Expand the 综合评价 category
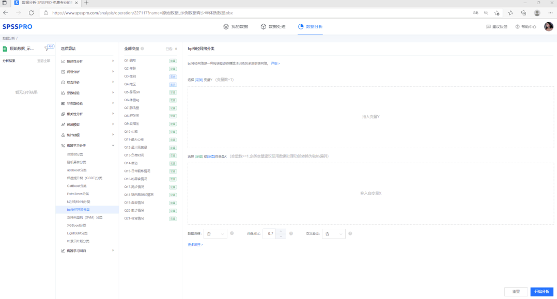 click(113, 82)
